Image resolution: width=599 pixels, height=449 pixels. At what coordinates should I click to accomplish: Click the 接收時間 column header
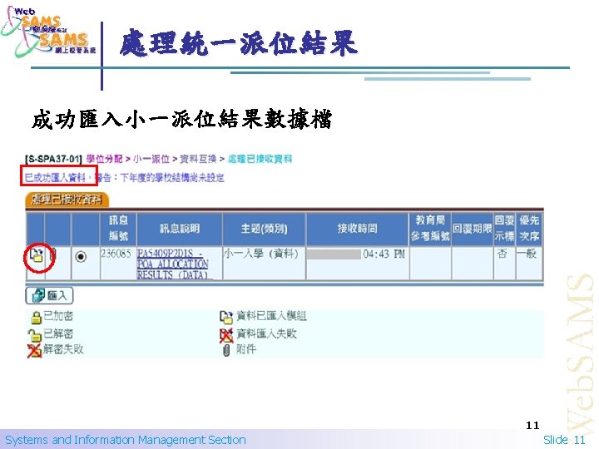click(x=358, y=229)
